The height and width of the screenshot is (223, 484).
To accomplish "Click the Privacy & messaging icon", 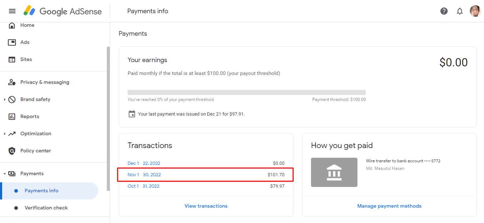I will pos(12,82).
